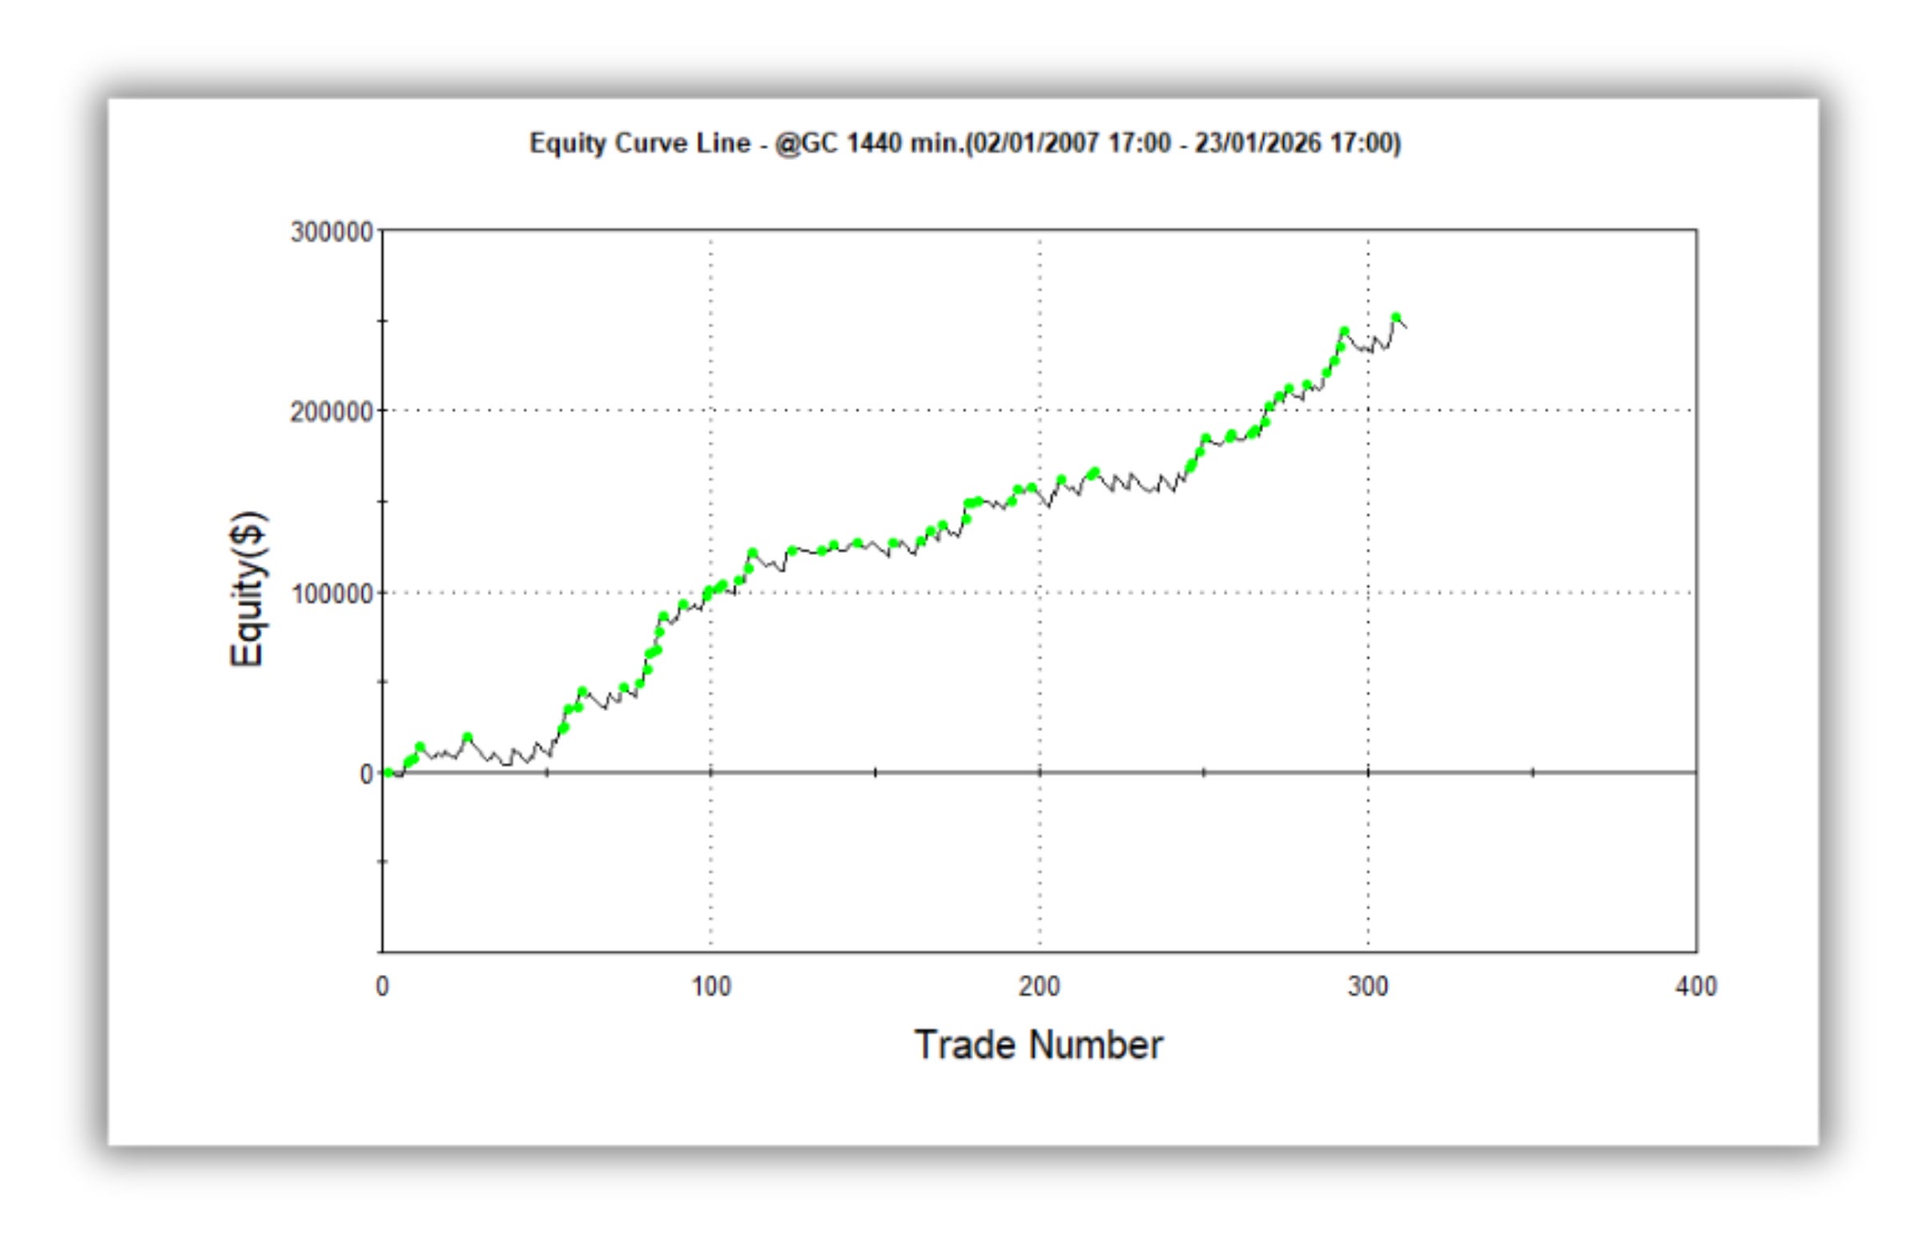Click the 200 x-axis tick label
1927x1244 pixels.
[1038, 986]
